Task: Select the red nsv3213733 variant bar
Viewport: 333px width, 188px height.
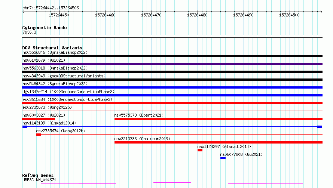Action: [x=218, y=142]
